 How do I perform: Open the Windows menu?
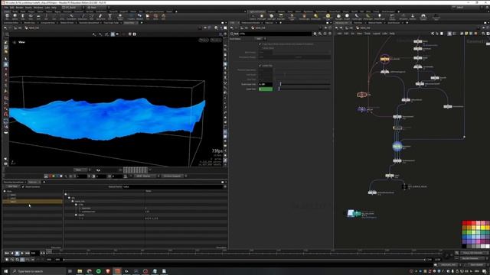coord(38,8)
